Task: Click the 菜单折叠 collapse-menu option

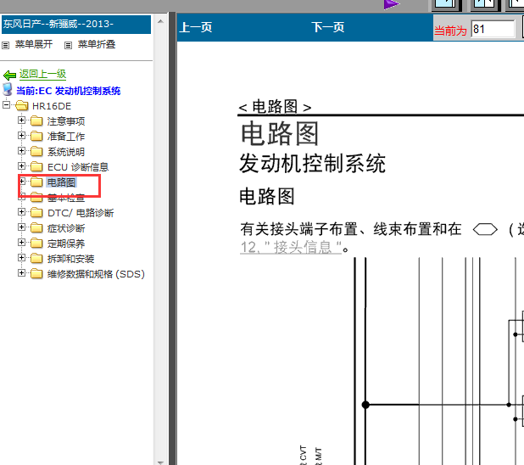Action: [97, 44]
